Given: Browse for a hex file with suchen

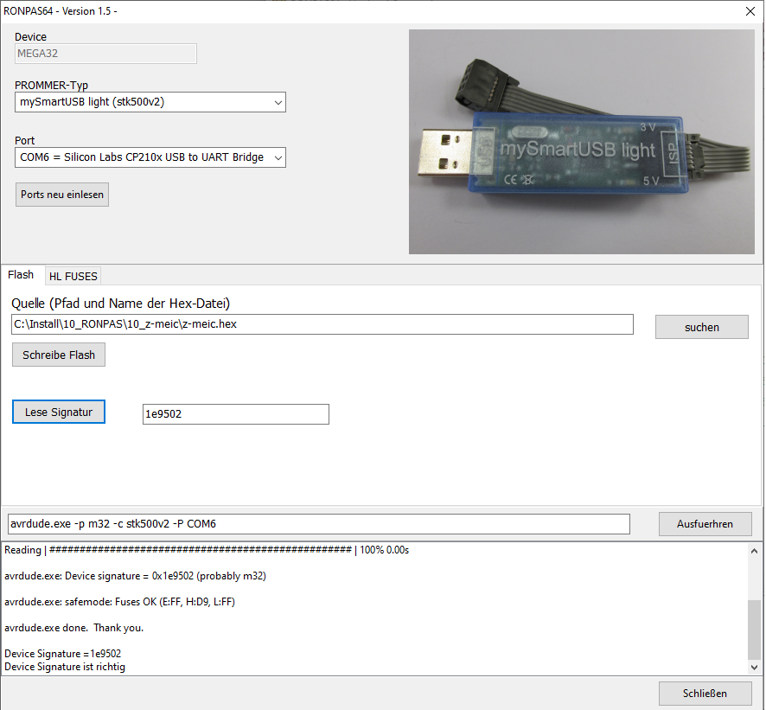Looking at the screenshot, I should (x=701, y=327).
